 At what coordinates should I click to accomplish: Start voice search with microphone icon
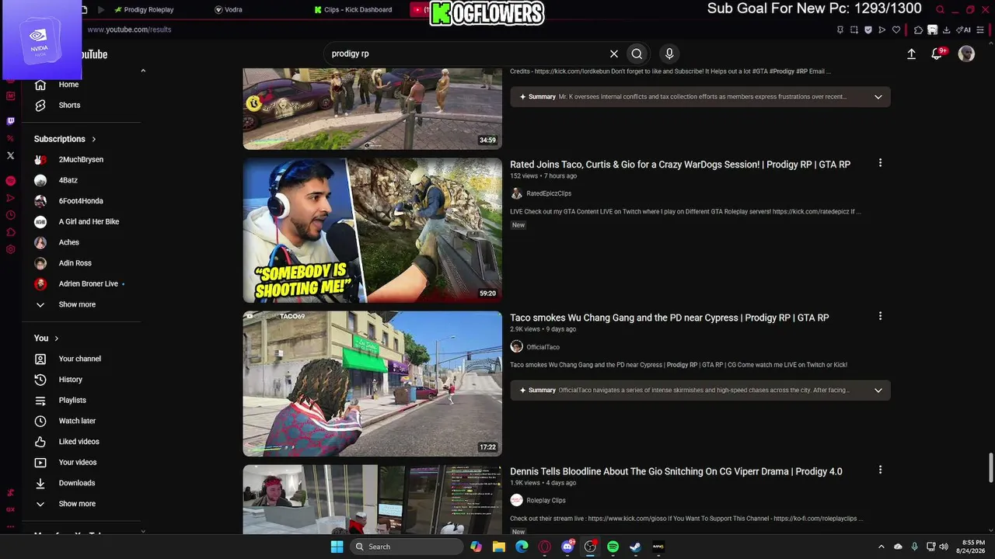pyautogui.click(x=669, y=54)
